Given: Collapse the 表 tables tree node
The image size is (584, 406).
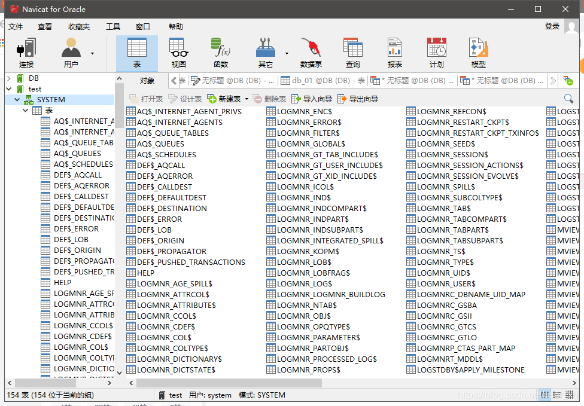Looking at the screenshot, I should tap(25, 111).
